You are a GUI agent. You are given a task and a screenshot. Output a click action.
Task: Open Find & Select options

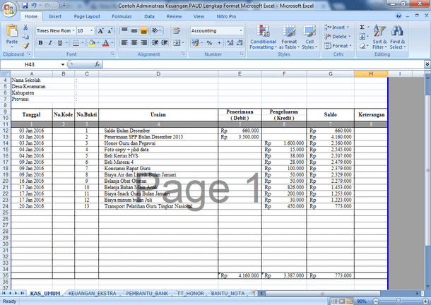[x=398, y=37]
